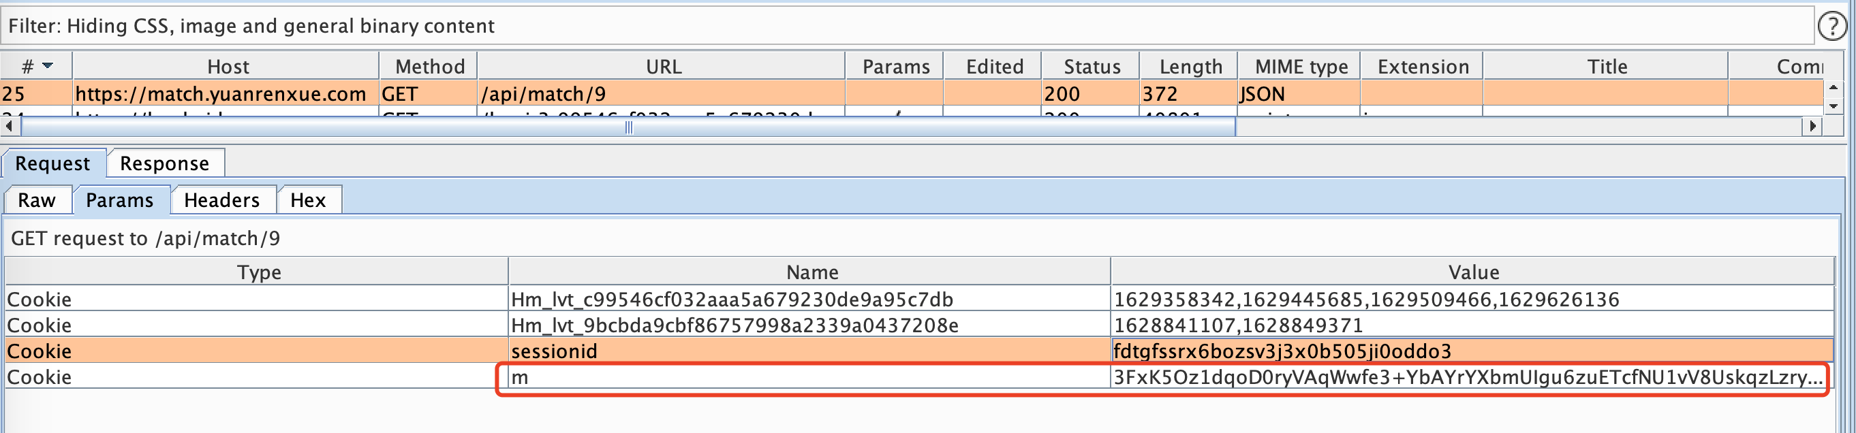Sort by the Extension column header
This screenshot has width=1856, height=433.
(1421, 66)
